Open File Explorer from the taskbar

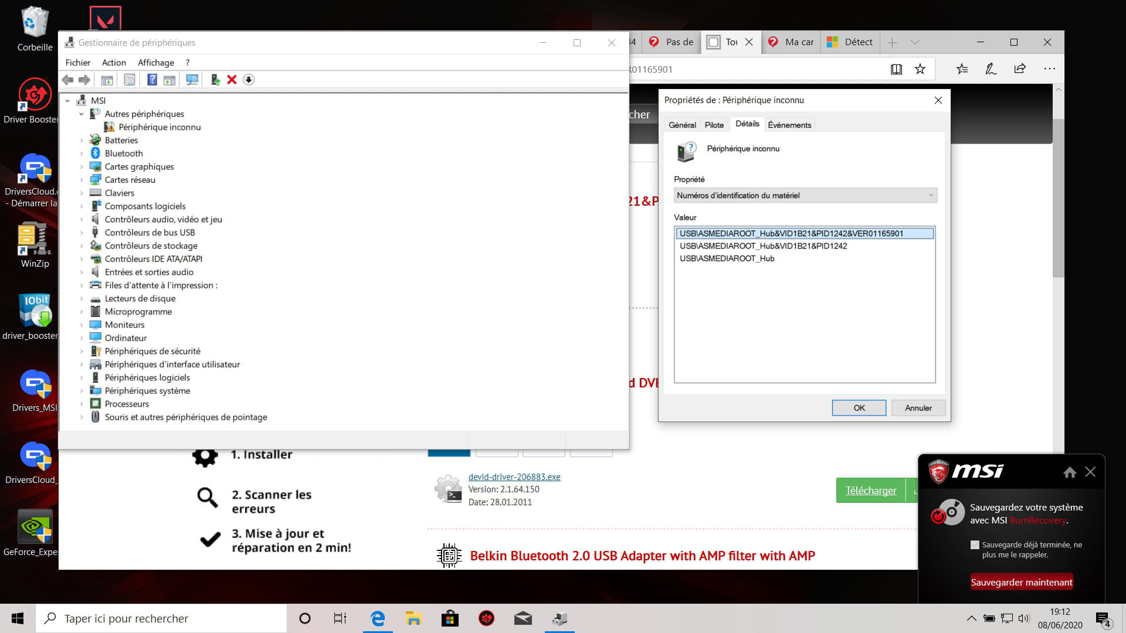pos(413,618)
